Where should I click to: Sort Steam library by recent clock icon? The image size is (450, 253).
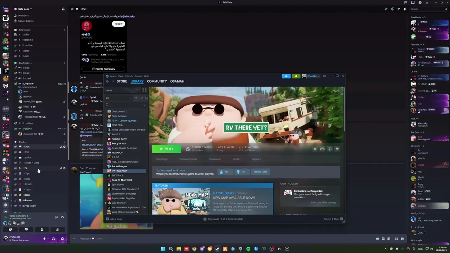[142, 98]
